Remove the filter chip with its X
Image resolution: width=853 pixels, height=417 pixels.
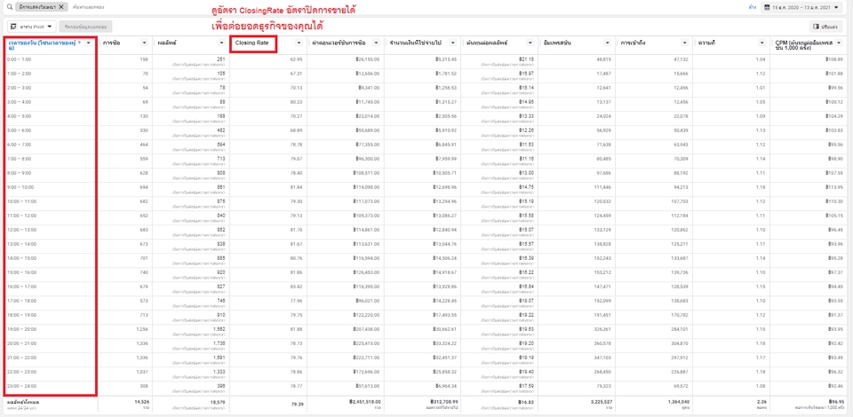pyautogui.click(x=61, y=8)
